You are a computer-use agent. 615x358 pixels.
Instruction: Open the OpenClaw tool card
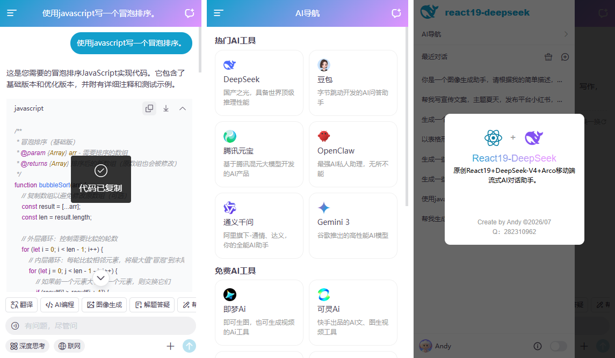click(x=353, y=154)
